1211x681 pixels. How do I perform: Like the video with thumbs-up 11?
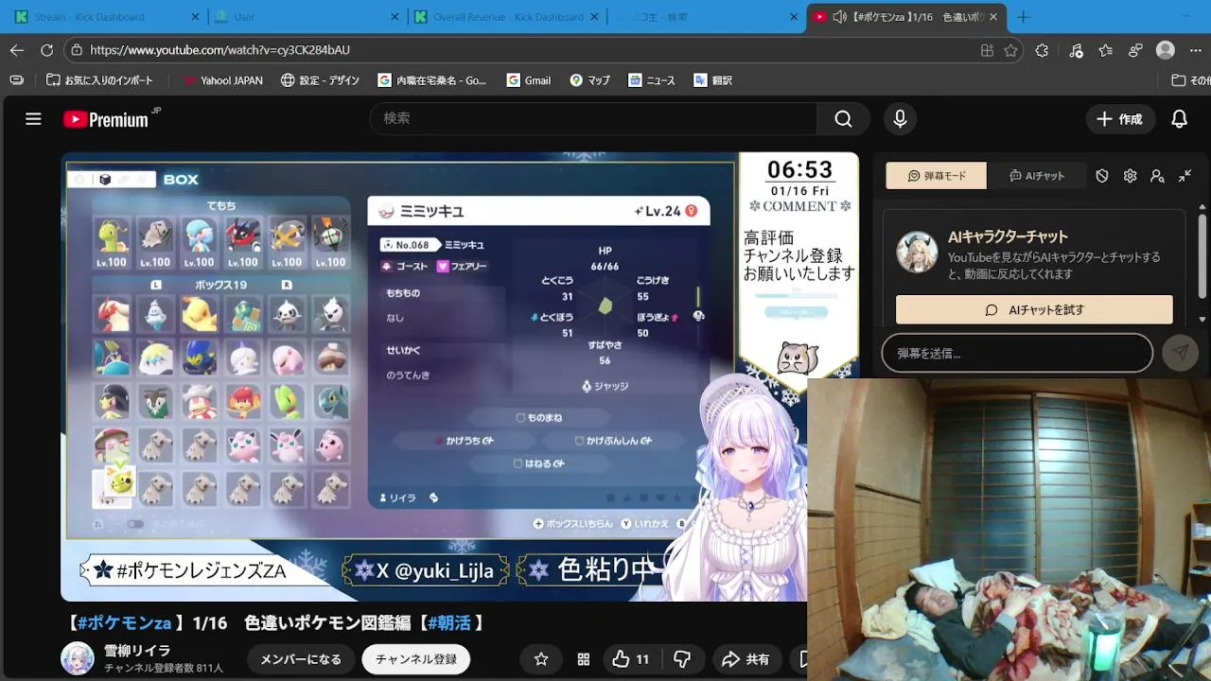point(630,659)
